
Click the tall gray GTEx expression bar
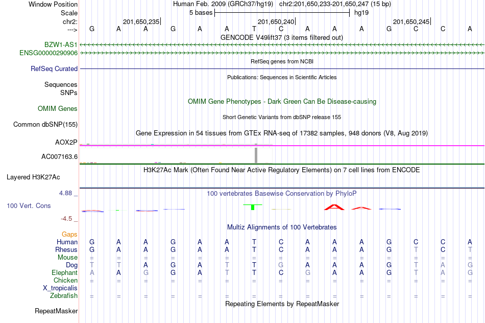coord(256,155)
